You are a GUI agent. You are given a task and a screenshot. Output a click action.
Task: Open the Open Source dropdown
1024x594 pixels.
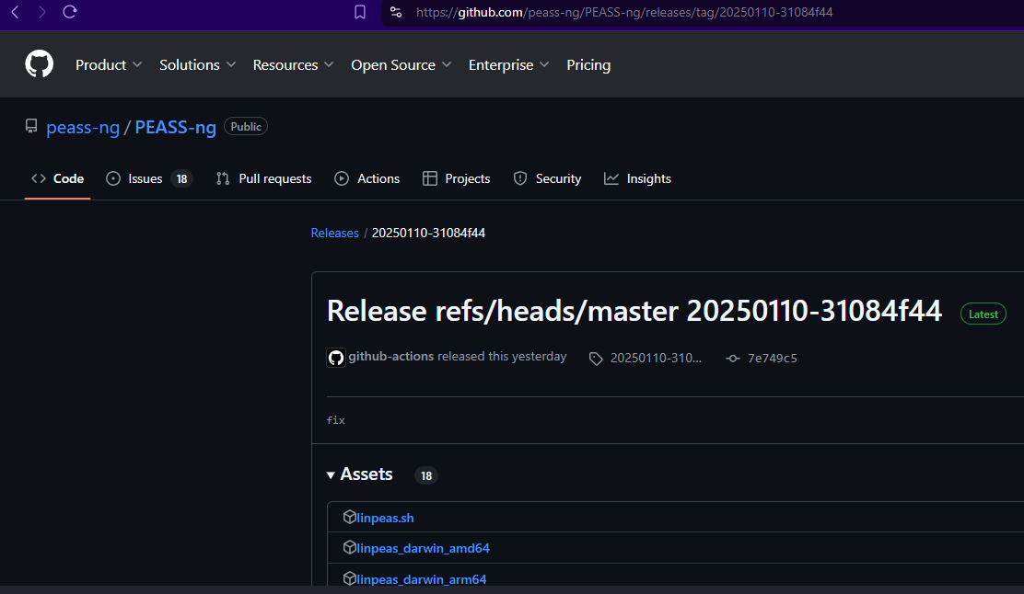[x=401, y=64]
